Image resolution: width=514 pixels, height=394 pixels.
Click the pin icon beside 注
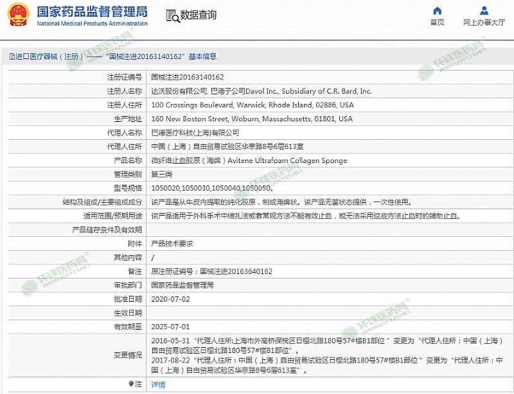[132, 384]
